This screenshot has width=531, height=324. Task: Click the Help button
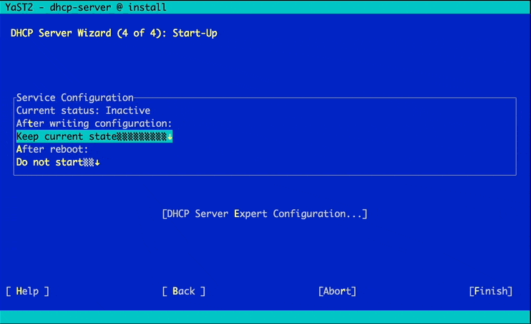[27, 291]
